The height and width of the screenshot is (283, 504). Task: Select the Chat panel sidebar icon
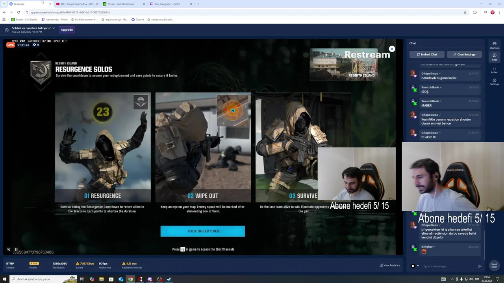pos(495,57)
